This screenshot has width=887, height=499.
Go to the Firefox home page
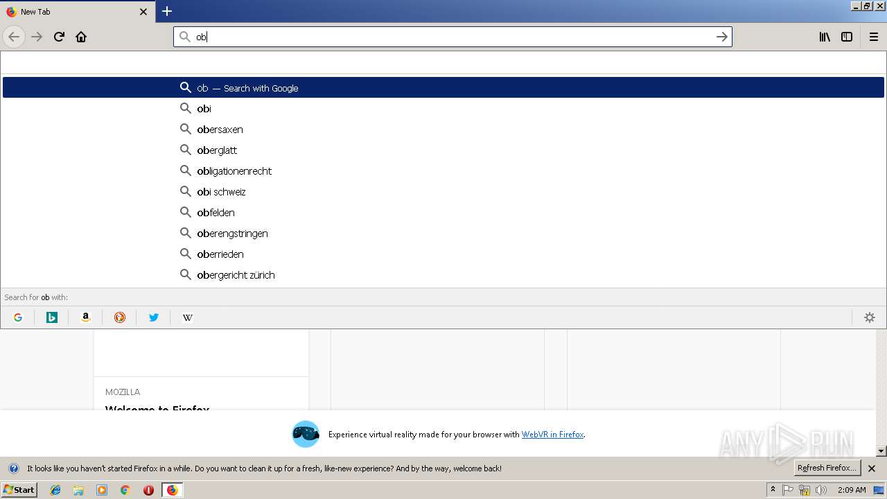pyautogui.click(x=81, y=37)
